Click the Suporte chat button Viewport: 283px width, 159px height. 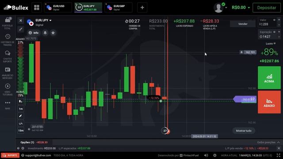(x=10, y=155)
